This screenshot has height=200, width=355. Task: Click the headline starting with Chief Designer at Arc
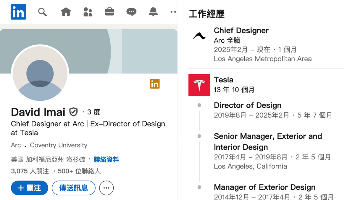(x=88, y=128)
